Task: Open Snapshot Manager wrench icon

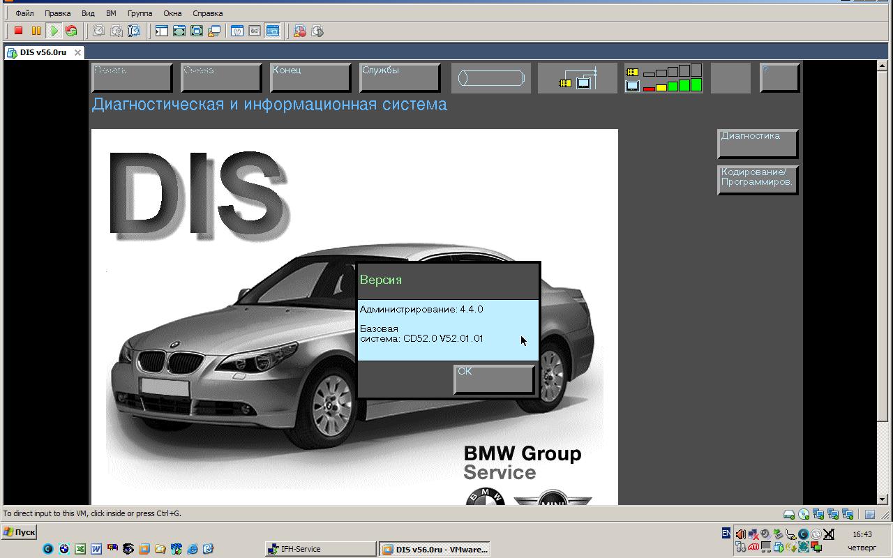Action: (x=134, y=31)
